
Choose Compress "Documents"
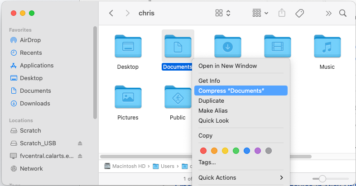click(x=241, y=91)
